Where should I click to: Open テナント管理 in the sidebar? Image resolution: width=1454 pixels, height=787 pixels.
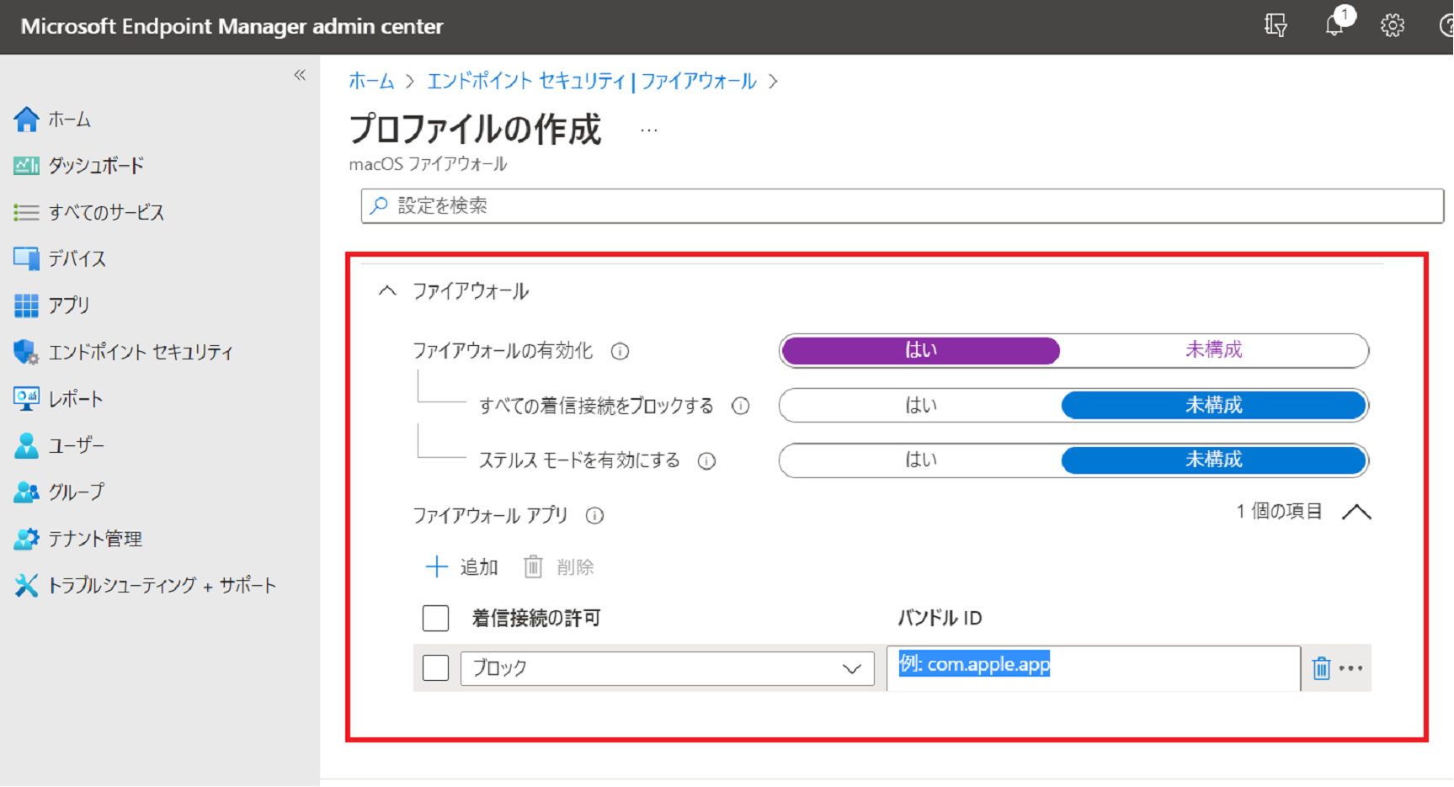click(95, 539)
